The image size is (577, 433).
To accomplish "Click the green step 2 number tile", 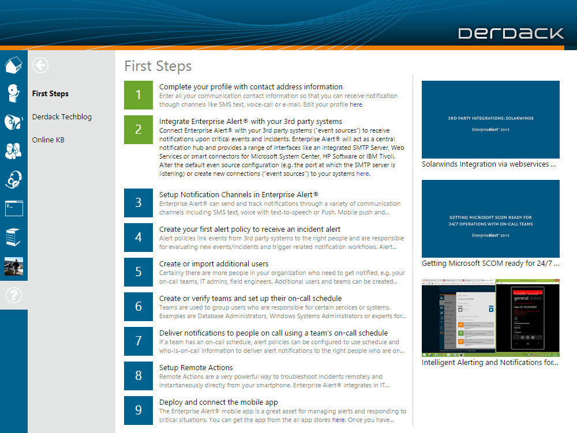I will (x=138, y=129).
